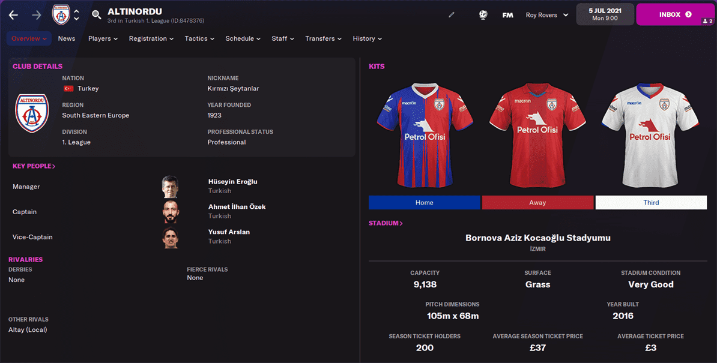This screenshot has height=363, width=717.
Task: Open vice-captain Yusuf Arslan's profile
Action: (x=229, y=232)
